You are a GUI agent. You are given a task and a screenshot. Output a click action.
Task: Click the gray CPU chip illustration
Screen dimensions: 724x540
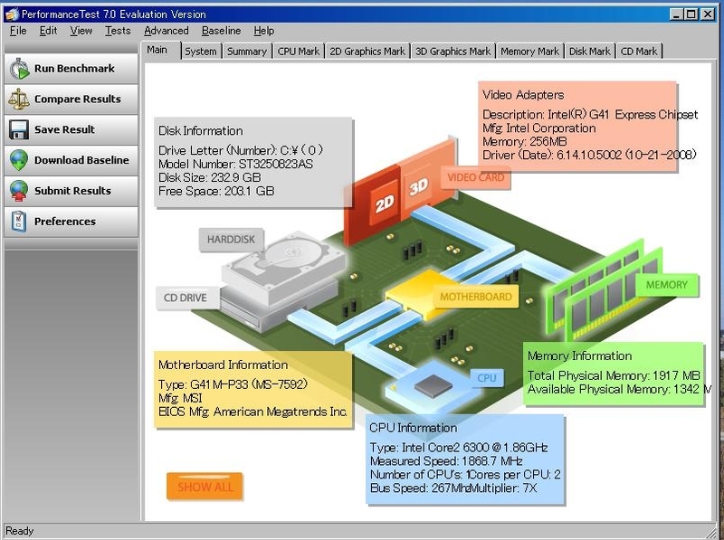[433, 385]
